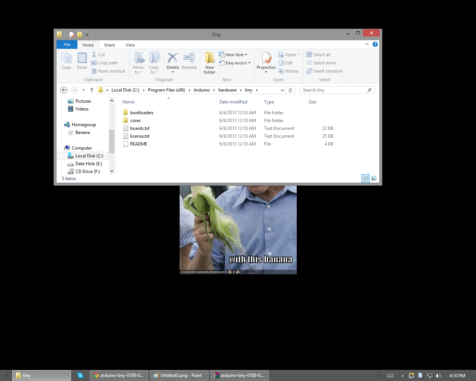Click the Program Files (x86) breadcrumb

coord(166,90)
